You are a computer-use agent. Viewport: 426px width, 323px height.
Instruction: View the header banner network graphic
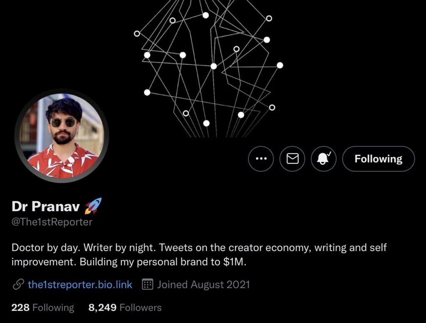coord(208,67)
